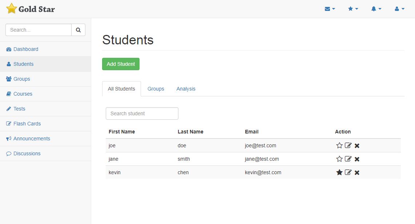
Task: Switch to the Groups tab
Action: [x=156, y=89]
